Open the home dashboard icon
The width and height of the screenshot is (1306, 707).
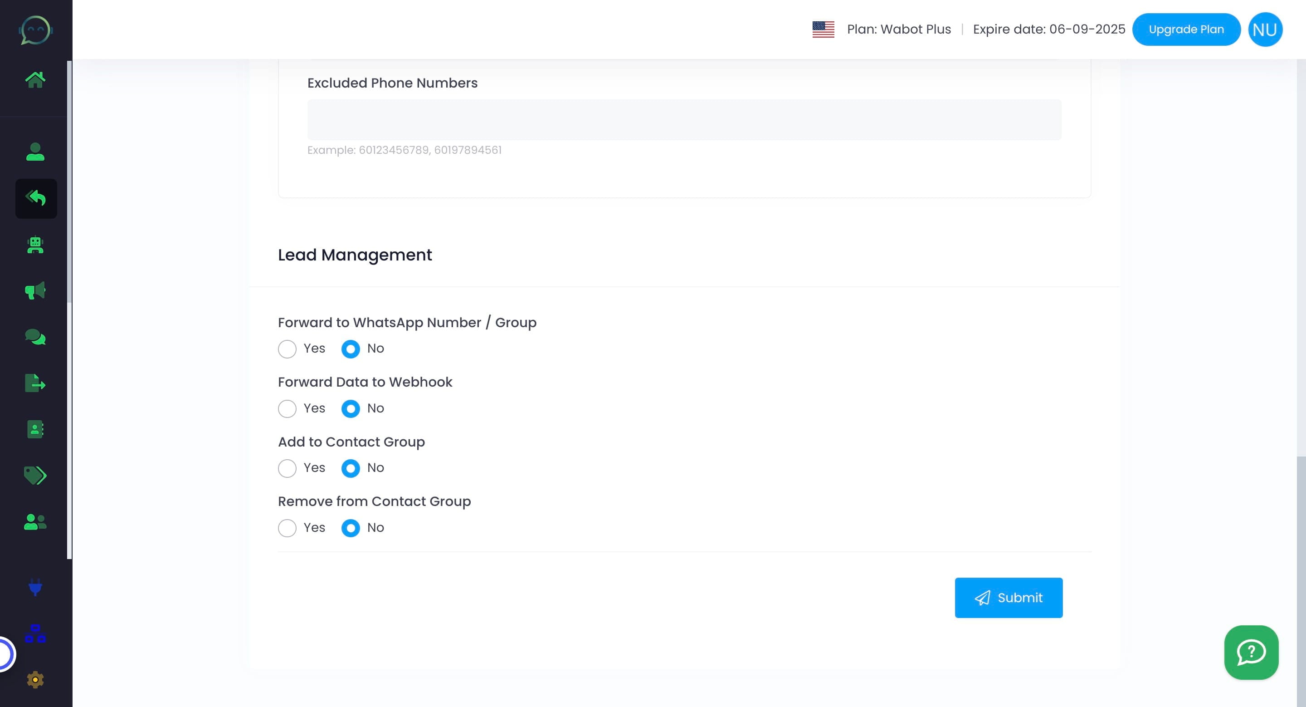tap(35, 79)
